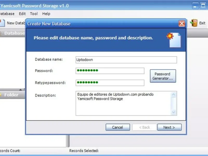This screenshot has width=208, height=156.
Task: Click the Password input field
Action: coord(110,71)
